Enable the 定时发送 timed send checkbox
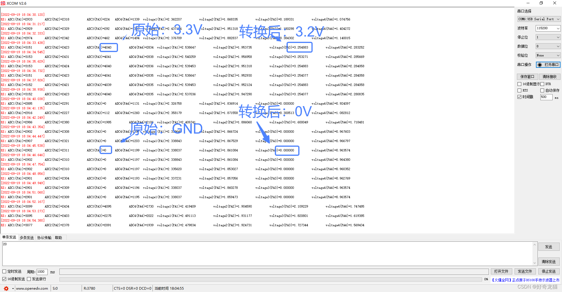562x292 pixels. pyautogui.click(x=4, y=272)
